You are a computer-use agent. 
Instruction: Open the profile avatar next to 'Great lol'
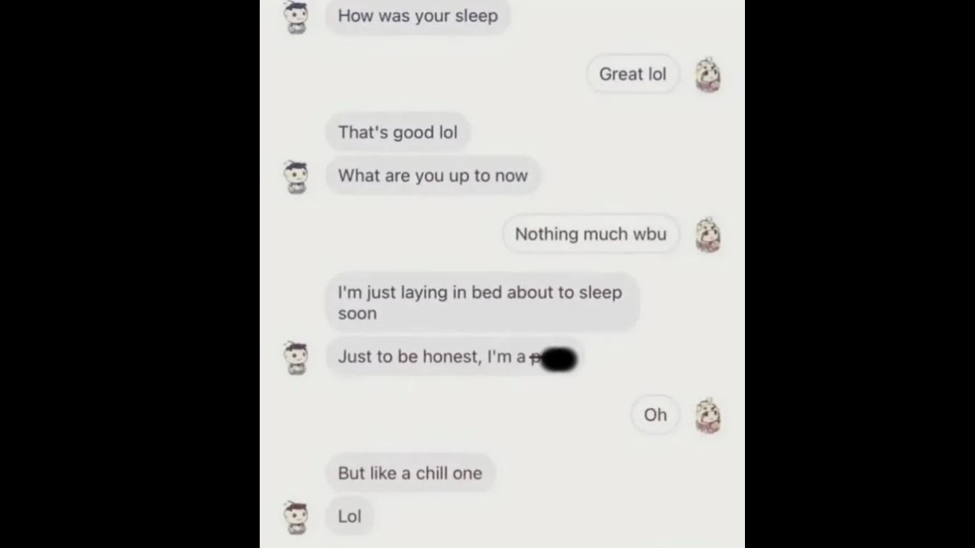708,75
